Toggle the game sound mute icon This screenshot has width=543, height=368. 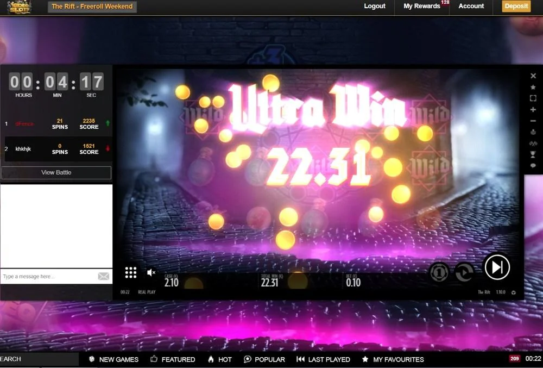(x=151, y=273)
